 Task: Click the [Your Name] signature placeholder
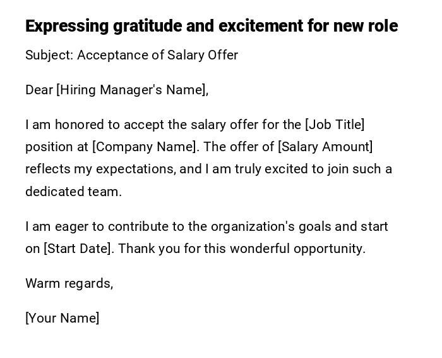pyautogui.click(x=62, y=318)
